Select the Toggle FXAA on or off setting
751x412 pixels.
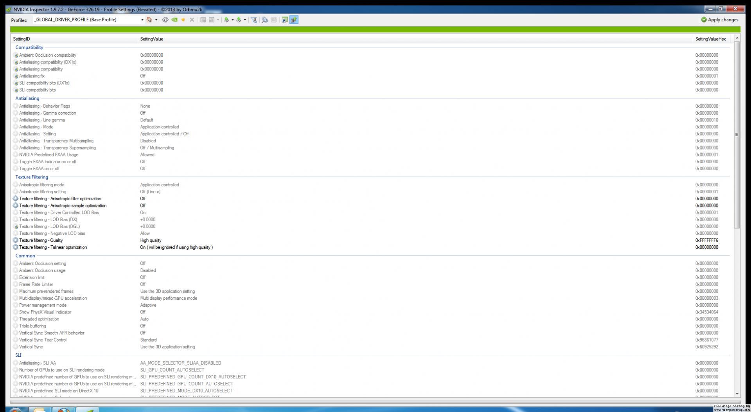[x=371, y=169]
